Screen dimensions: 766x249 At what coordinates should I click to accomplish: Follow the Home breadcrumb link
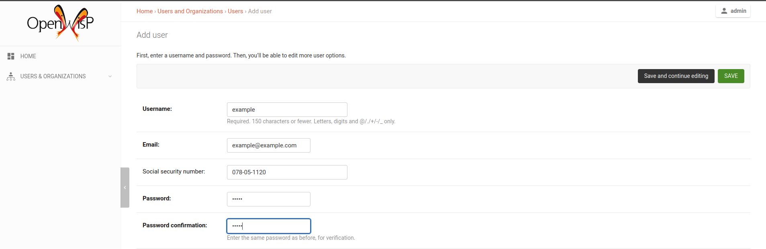tap(145, 11)
